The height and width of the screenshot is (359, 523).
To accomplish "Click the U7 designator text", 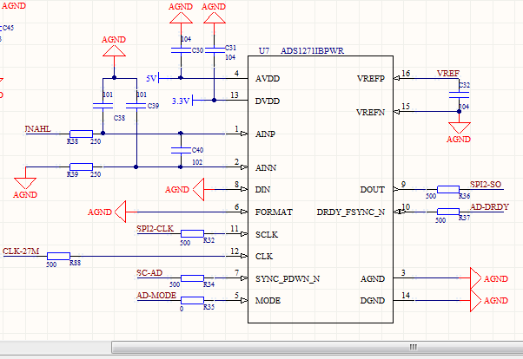I will point(264,51).
